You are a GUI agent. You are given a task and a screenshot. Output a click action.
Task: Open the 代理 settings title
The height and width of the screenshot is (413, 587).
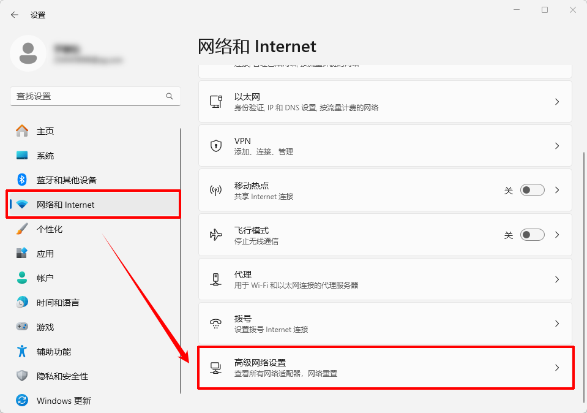[243, 275]
